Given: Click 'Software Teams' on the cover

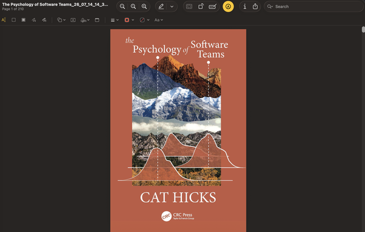Looking at the screenshot, I should pos(210,49).
